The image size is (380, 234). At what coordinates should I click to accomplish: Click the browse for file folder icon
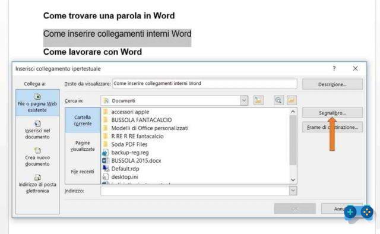click(x=292, y=100)
